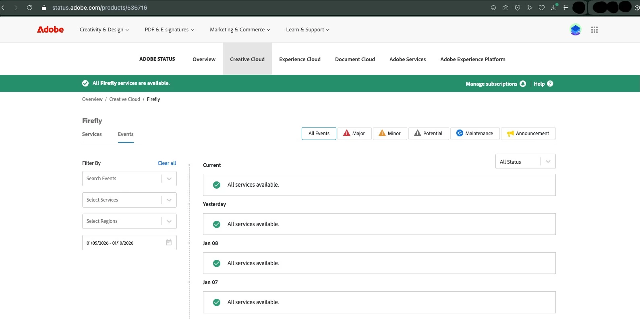Open the calendar icon in date range field
The width and height of the screenshot is (640, 319).
pyautogui.click(x=169, y=243)
